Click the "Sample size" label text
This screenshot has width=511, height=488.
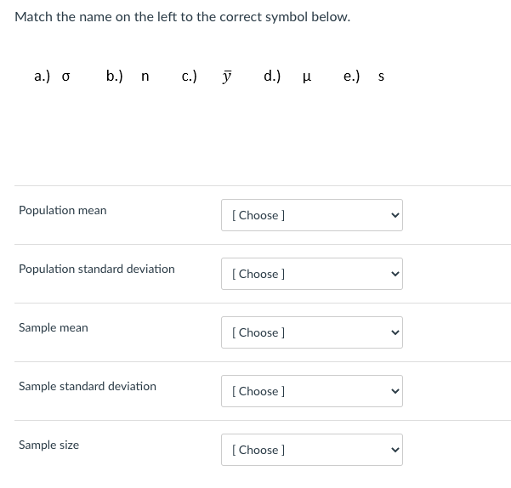(49, 445)
